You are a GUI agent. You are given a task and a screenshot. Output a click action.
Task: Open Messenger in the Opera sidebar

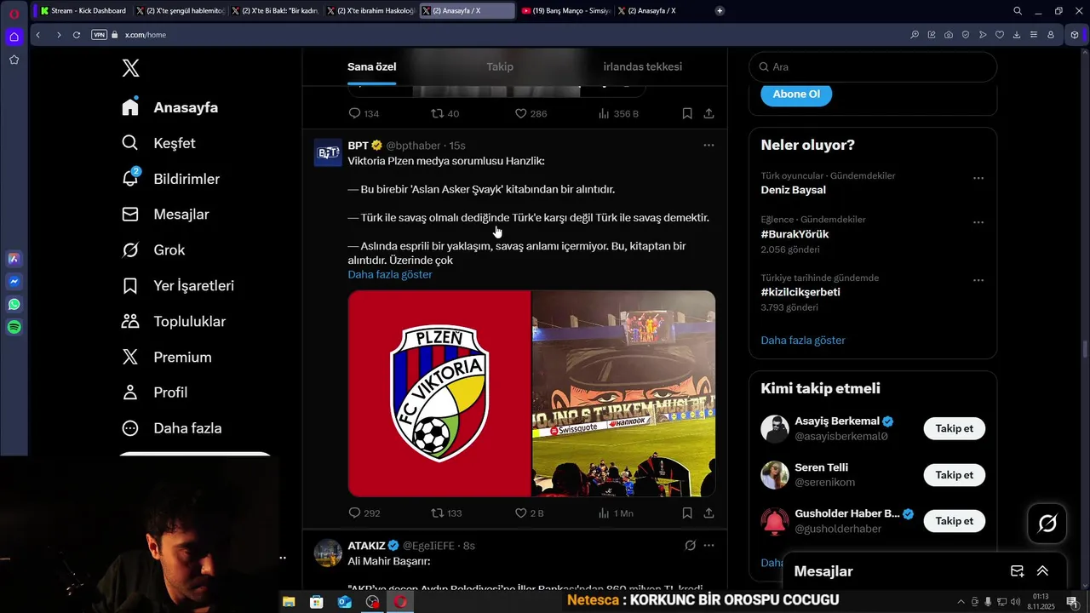[14, 281]
